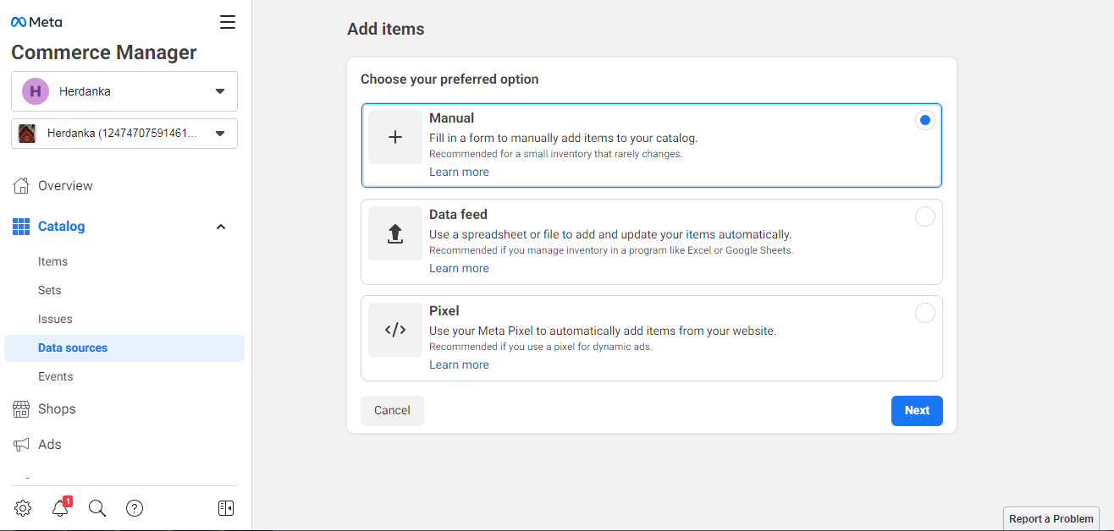Go to Items in Catalog menu
Screen dimensions: 1114x531
[52, 261]
